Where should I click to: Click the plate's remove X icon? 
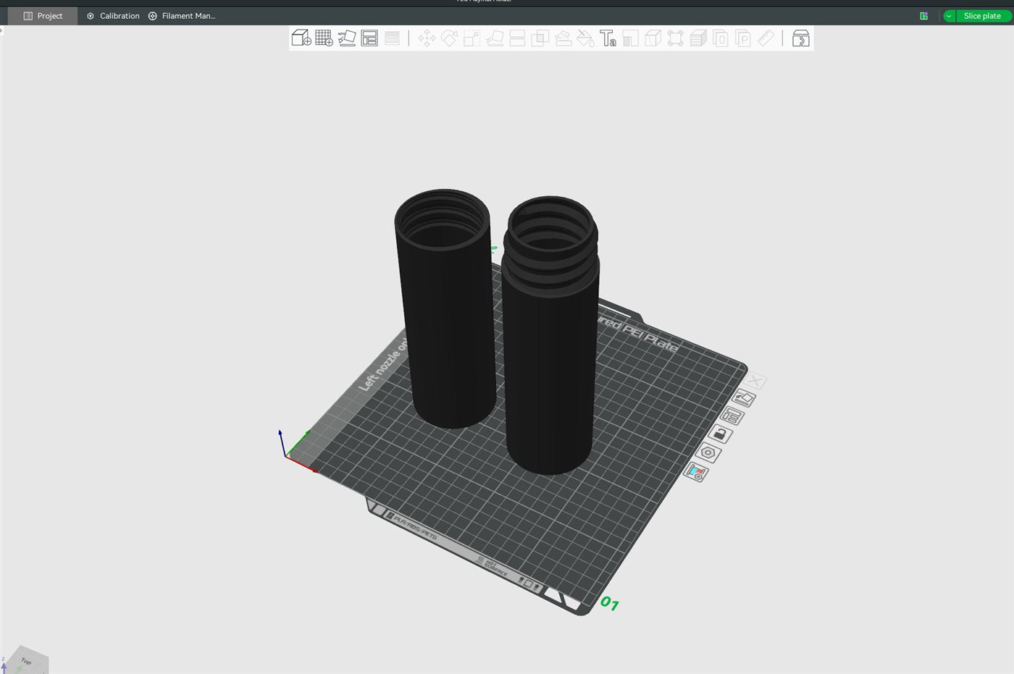point(755,381)
